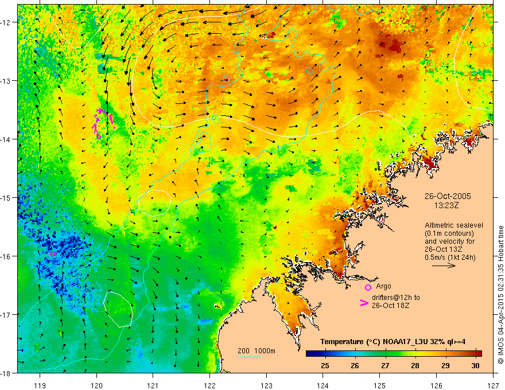Click the 'drifters@12h to' legend label
Viewport: 505px width, 390px height.
[396, 298]
